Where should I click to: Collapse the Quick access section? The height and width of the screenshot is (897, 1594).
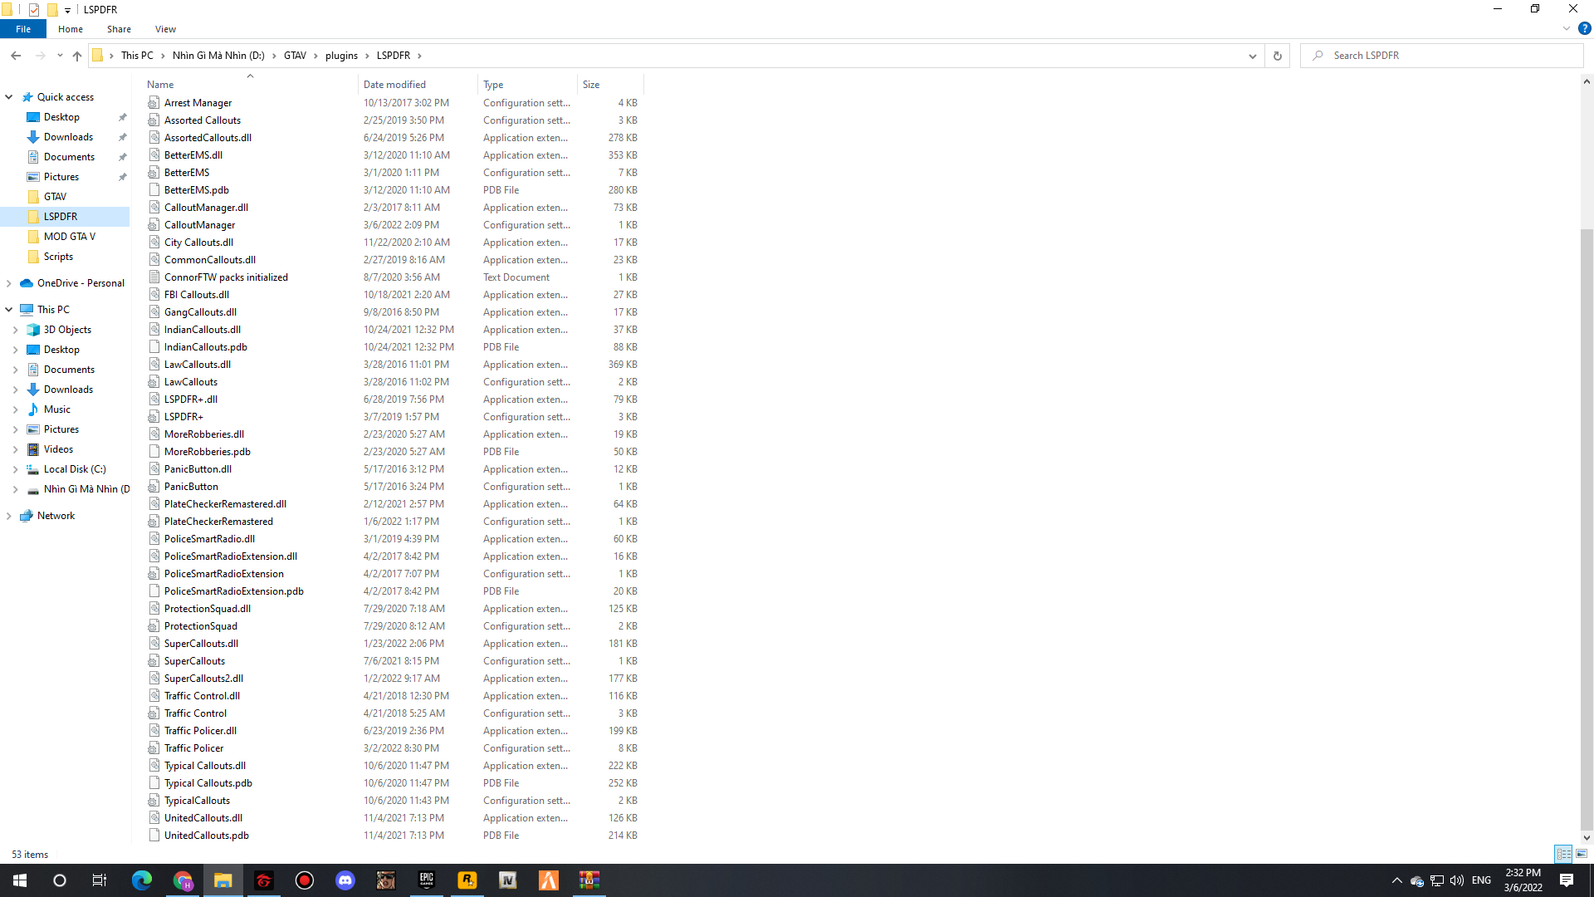9,97
